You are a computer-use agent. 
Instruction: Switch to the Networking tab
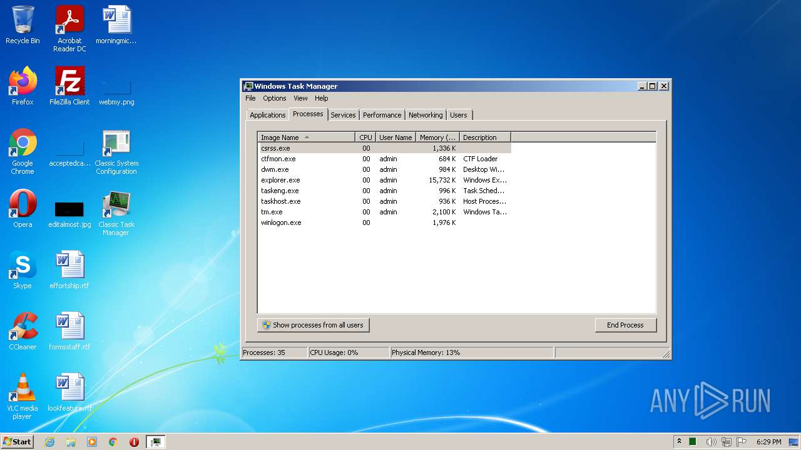pyautogui.click(x=426, y=115)
